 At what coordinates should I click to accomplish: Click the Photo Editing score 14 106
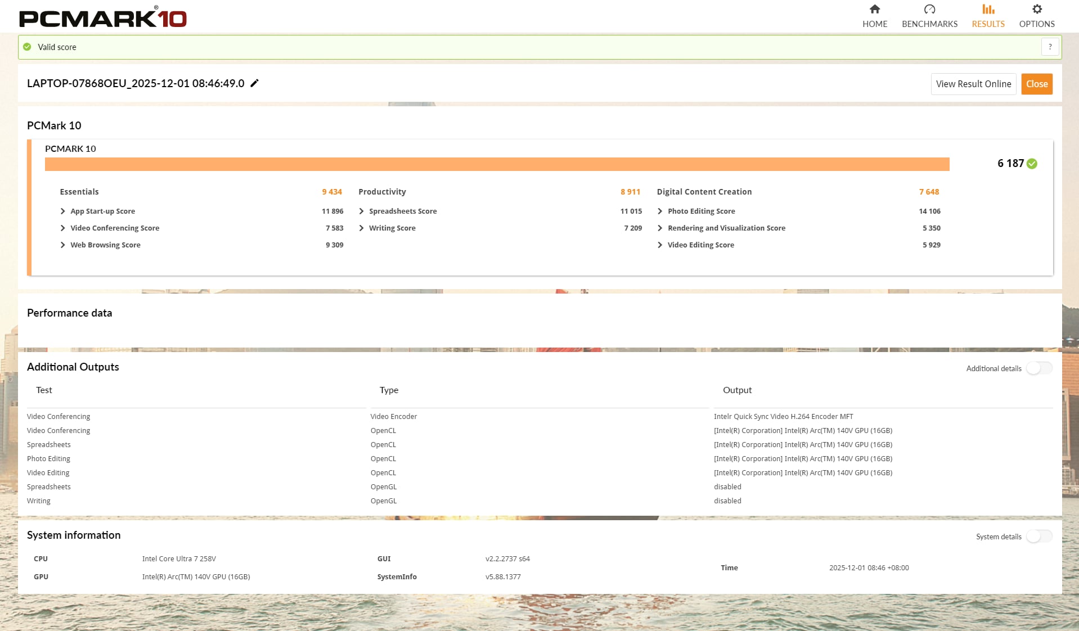[x=929, y=211]
